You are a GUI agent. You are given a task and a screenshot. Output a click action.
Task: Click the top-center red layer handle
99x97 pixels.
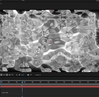point(49,10)
